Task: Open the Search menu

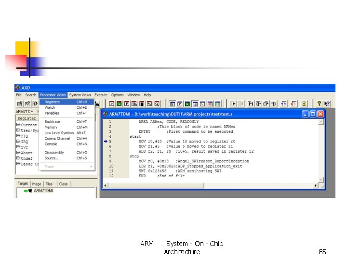Action: click(30, 95)
